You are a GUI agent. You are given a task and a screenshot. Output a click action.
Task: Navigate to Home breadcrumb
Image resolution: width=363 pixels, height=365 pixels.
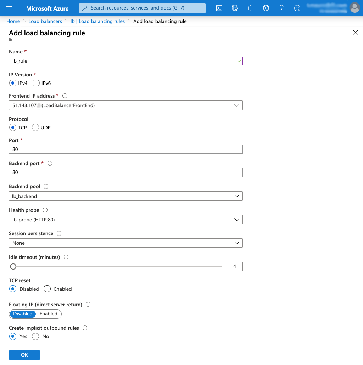13,21
